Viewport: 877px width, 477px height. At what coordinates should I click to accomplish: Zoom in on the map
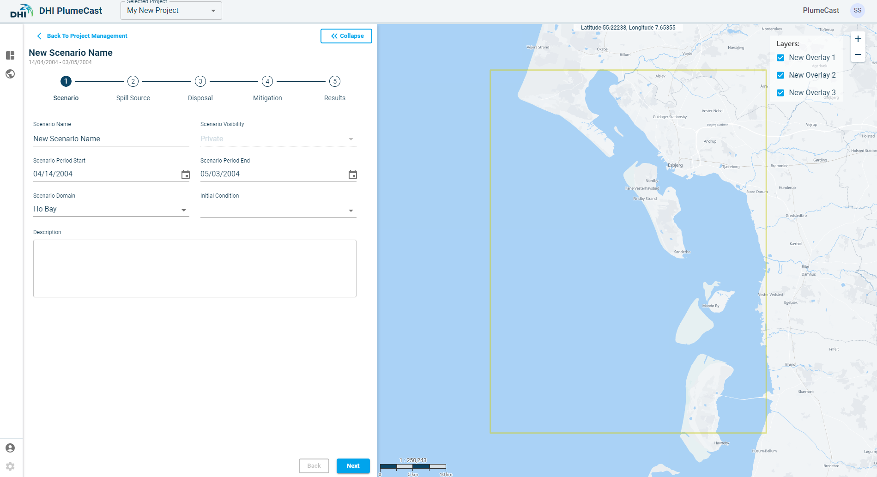coord(858,39)
